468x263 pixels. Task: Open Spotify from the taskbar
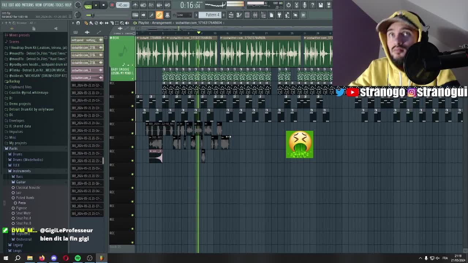point(78,258)
